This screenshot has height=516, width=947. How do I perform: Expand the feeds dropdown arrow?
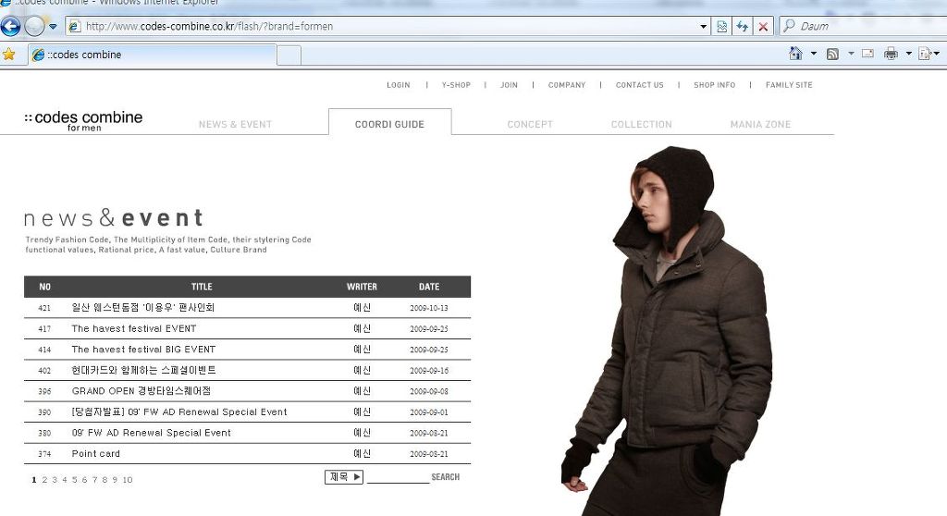click(x=851, y=54)
